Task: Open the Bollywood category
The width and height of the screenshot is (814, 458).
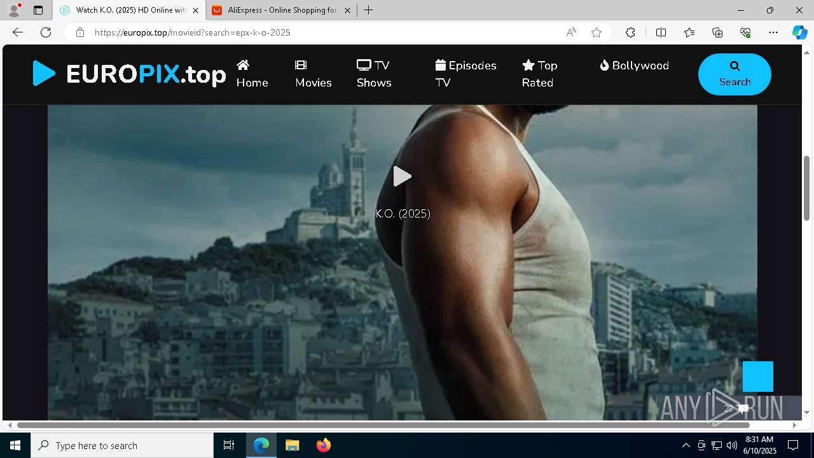Action: [634, 66]
